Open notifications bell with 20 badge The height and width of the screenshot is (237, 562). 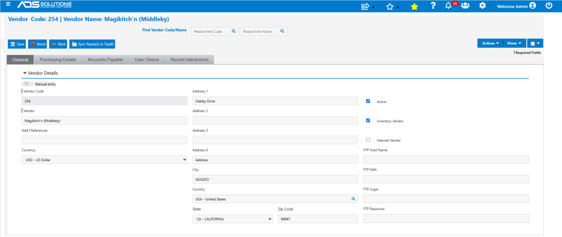(448, 5)
